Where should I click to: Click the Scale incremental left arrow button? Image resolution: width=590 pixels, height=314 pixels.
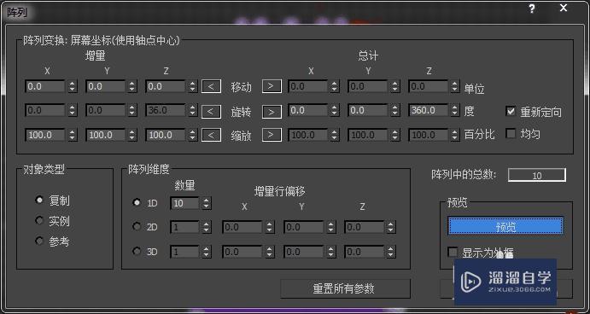click(211, 135)
